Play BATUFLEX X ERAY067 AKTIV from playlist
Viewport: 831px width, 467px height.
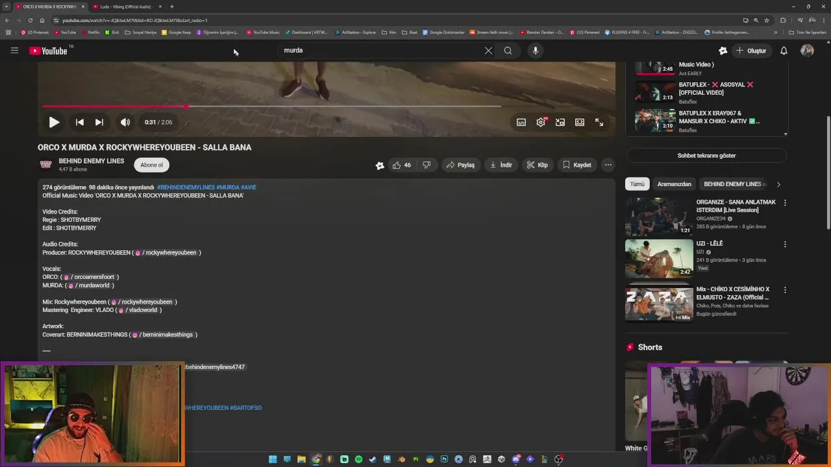tap(708, 121)
